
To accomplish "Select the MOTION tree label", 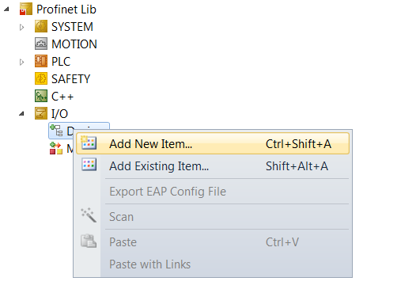I will click(x=74, y=44).
